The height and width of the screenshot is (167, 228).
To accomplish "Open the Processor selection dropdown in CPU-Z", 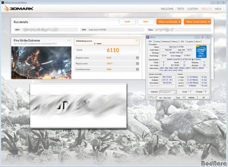I will pos(168,92).
